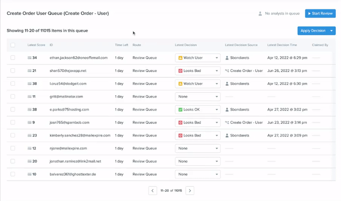Open the None decision dropdown for balvarez361
This screenshot has height=201, width=341.
click(198, 174)
